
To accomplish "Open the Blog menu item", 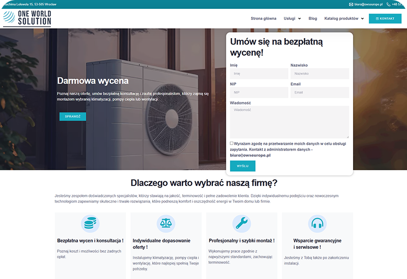I will click(x=313, y=18).
